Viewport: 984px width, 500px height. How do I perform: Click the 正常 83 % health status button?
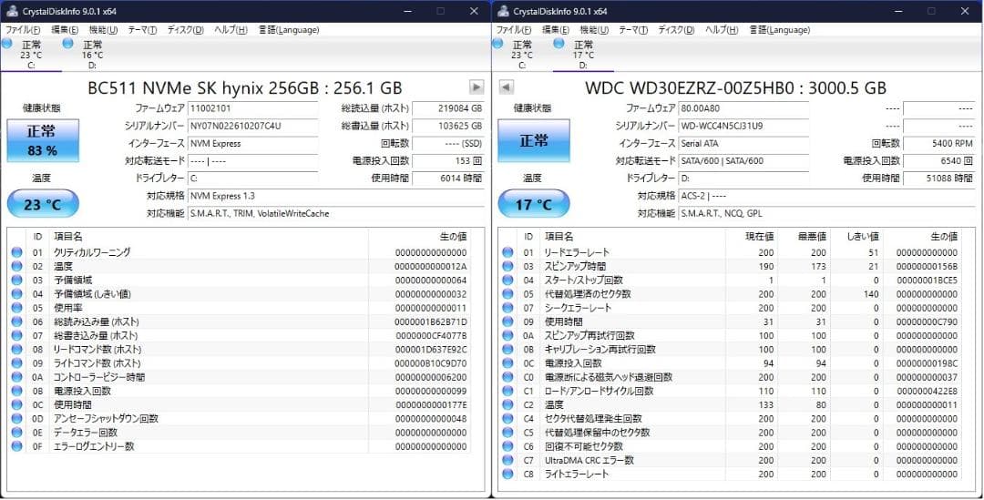coord(43,140)
